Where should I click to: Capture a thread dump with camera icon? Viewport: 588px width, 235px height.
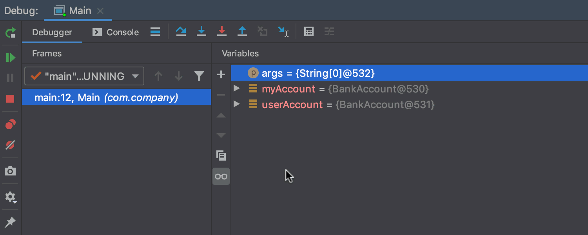[11, 171]
